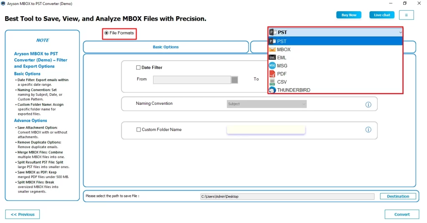Click the Custom Folder Name info icon
The height and width of the screenshot is (223, 427).
pyautogui.click(x=368, y=129)
